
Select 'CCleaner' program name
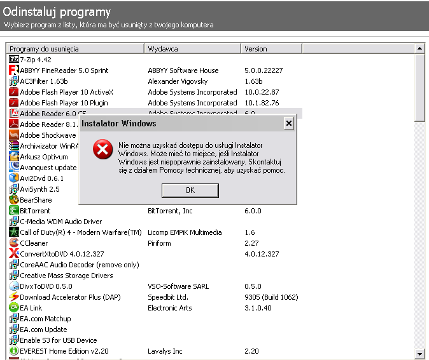click(34, 243)
